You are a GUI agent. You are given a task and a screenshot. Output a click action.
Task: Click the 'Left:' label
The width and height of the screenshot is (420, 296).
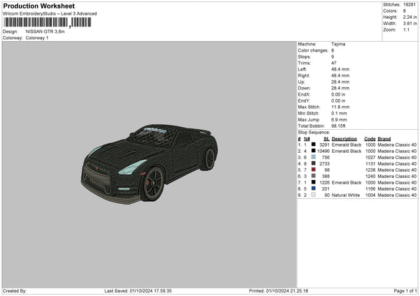(x=302, y=69)
